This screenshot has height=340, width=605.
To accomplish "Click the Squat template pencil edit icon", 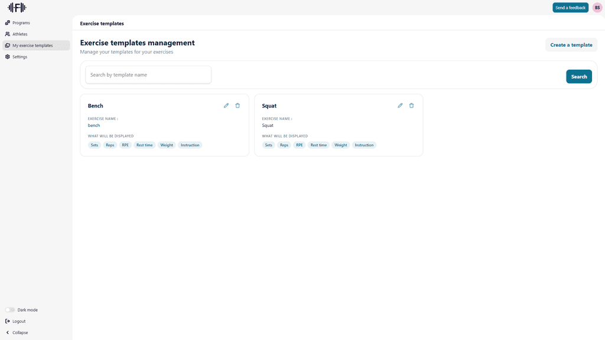I will click(400, 106).
